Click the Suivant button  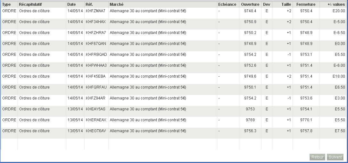click(336, 157)
